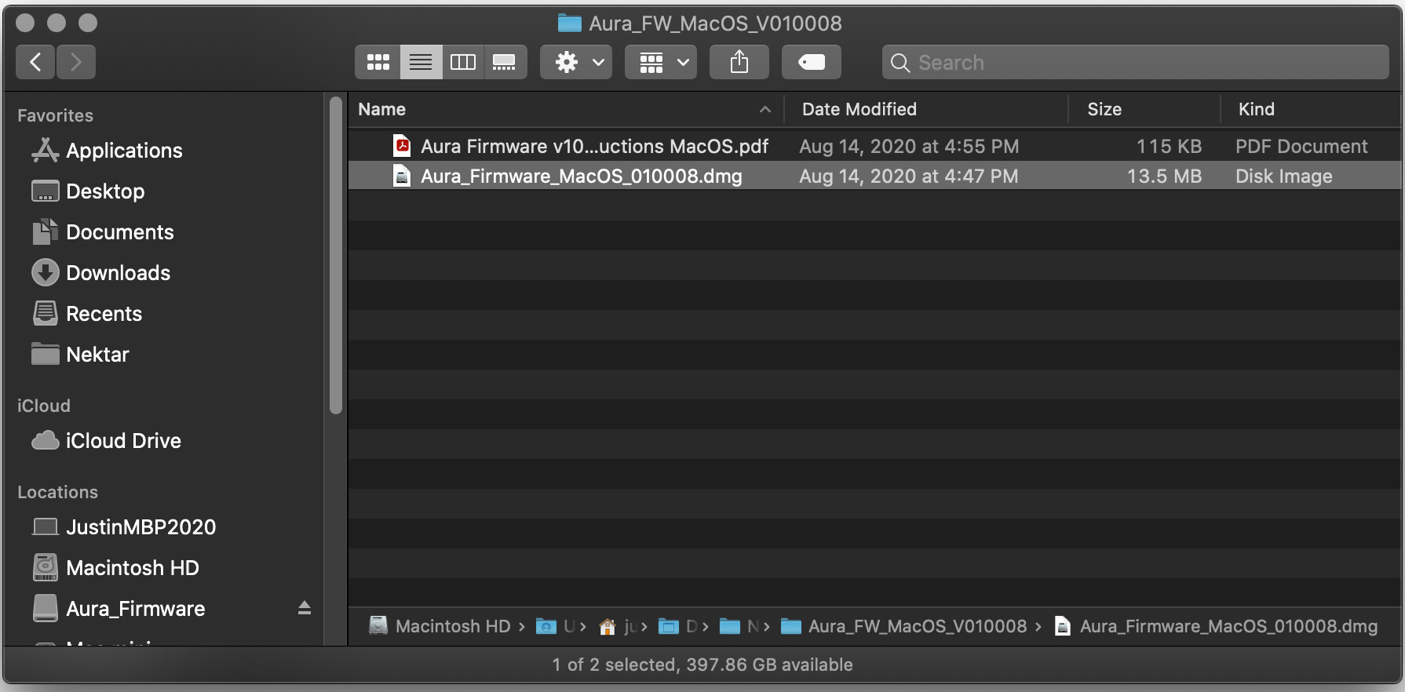Screen dimensions: 1405x692
Task: Click Macintosh HD in the path bar
Action: 440,626
